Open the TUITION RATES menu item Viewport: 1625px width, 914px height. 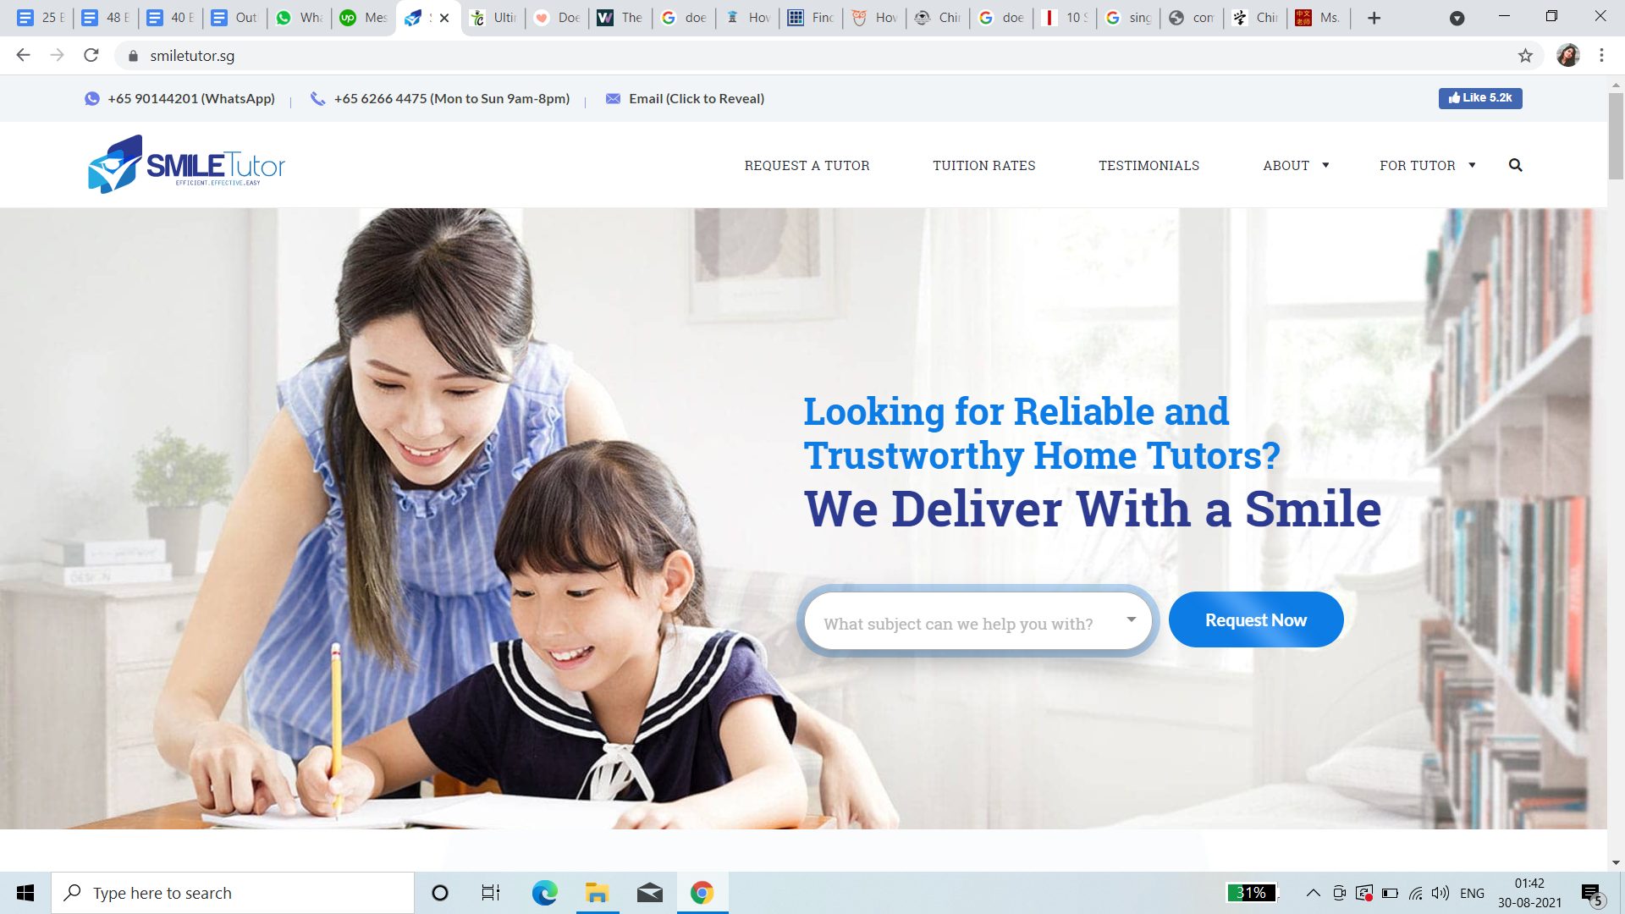click(x=983, y=166)
